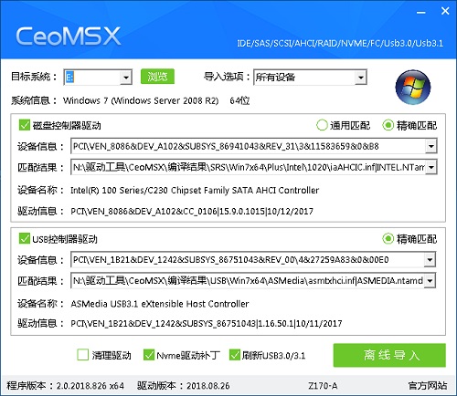Click the green 浏览 browse button
The height and width of the screenshot is (396, 457).
[x=157, y=77]
